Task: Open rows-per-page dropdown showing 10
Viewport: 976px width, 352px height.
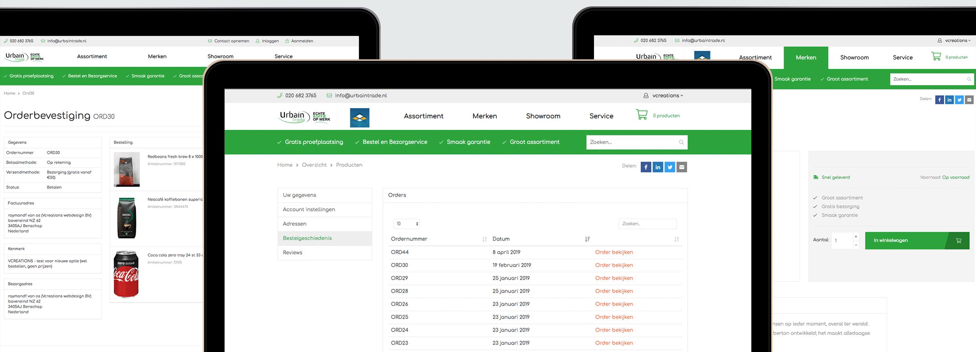Action: (407, 224)
